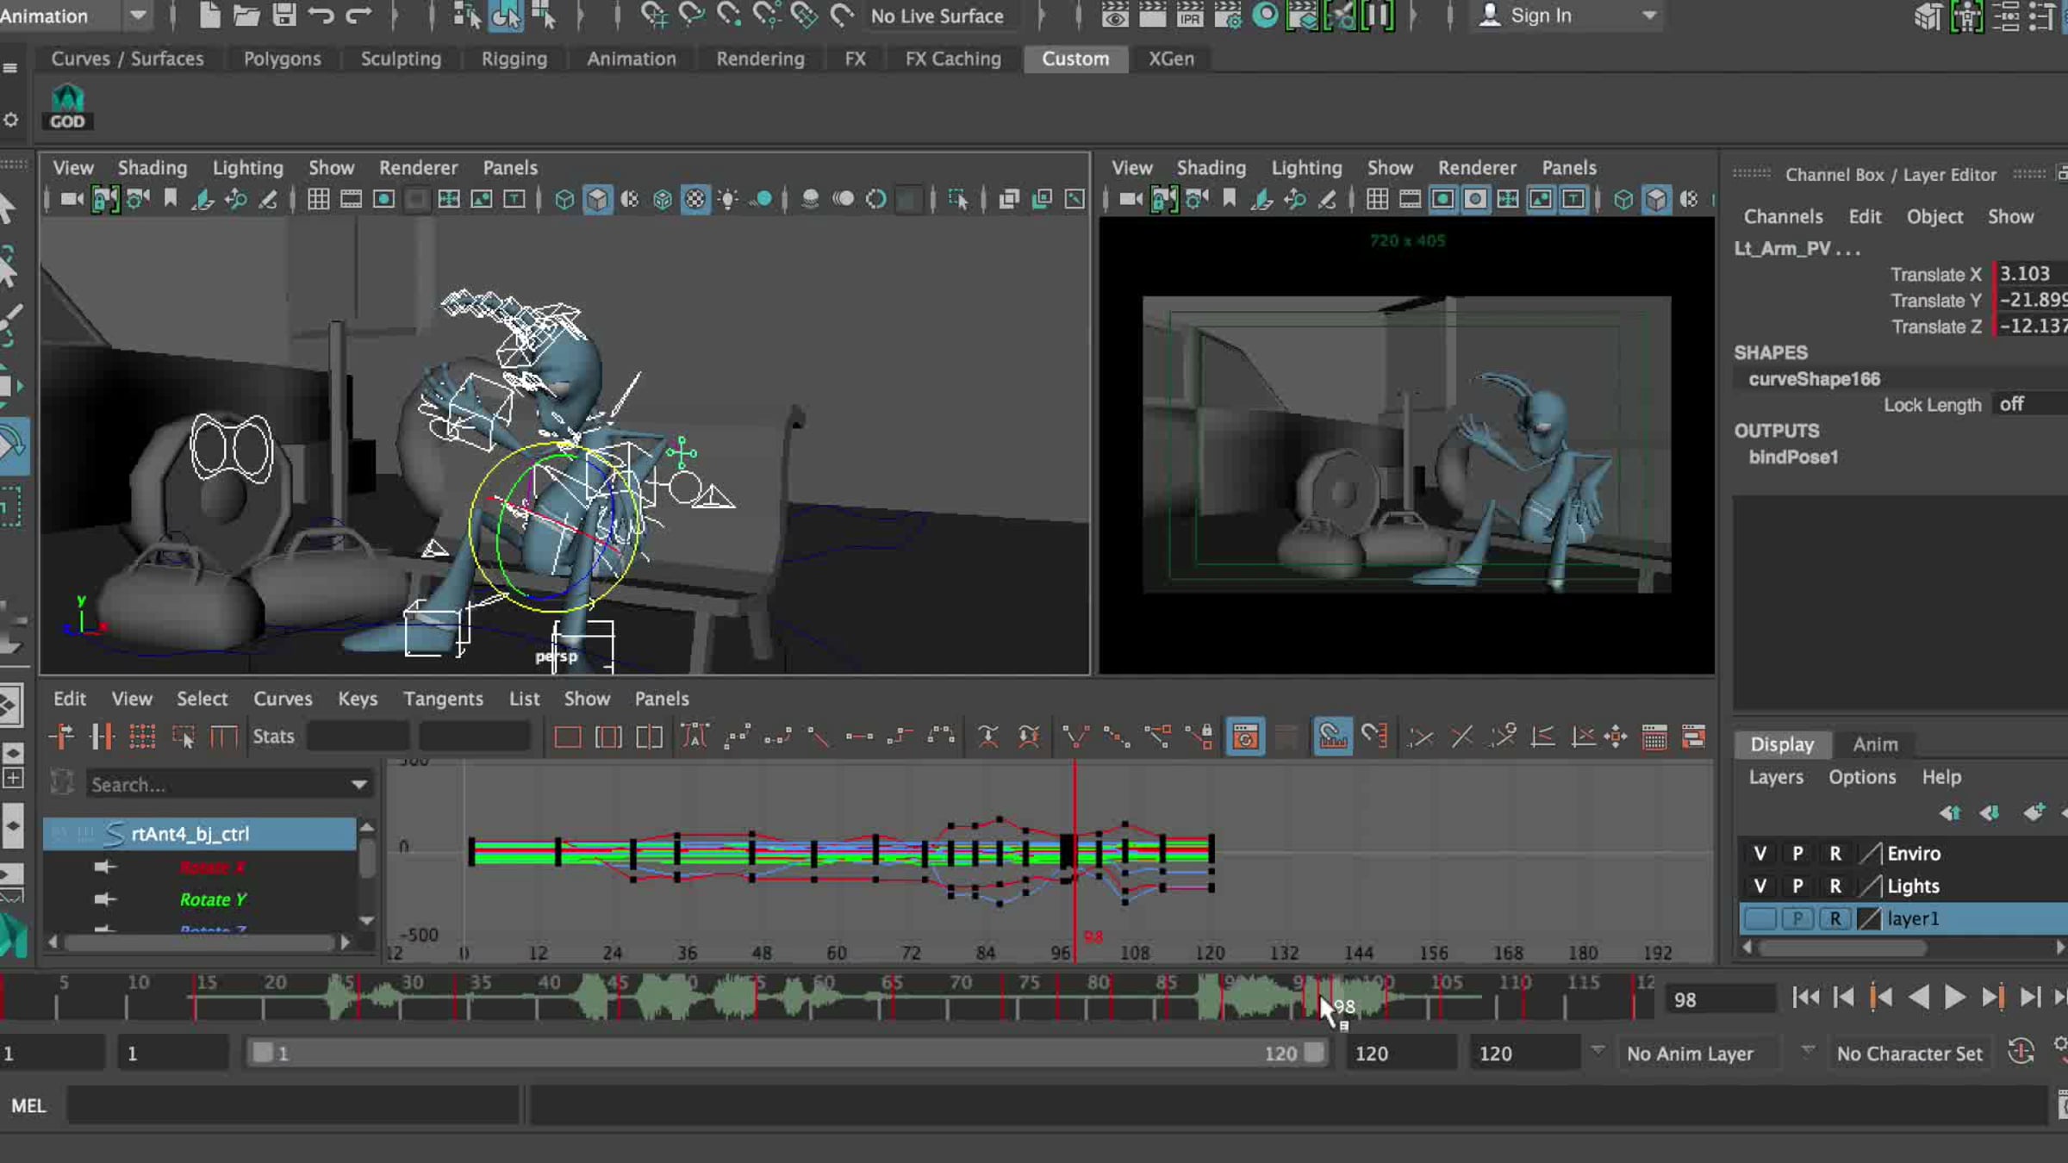The image size is (2068, 1163).
Task: Click the Sign In button
Action: [1540, 15]
